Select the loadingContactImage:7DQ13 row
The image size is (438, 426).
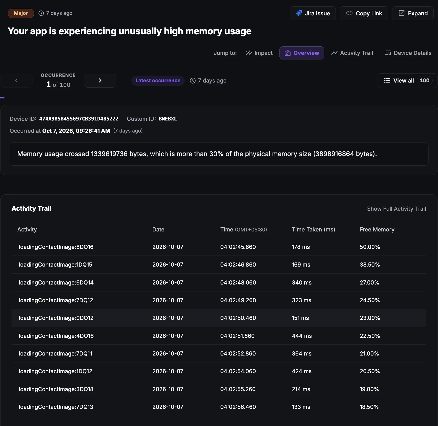tap(218, 407)
